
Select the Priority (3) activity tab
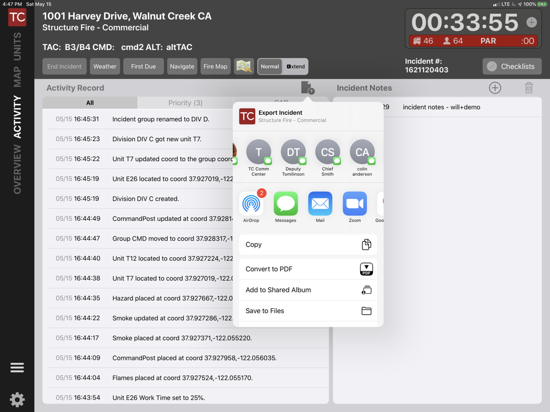[x=185, y=103]
